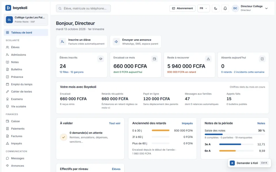
Task: Open the Examens section
Action: coord(26,99)
